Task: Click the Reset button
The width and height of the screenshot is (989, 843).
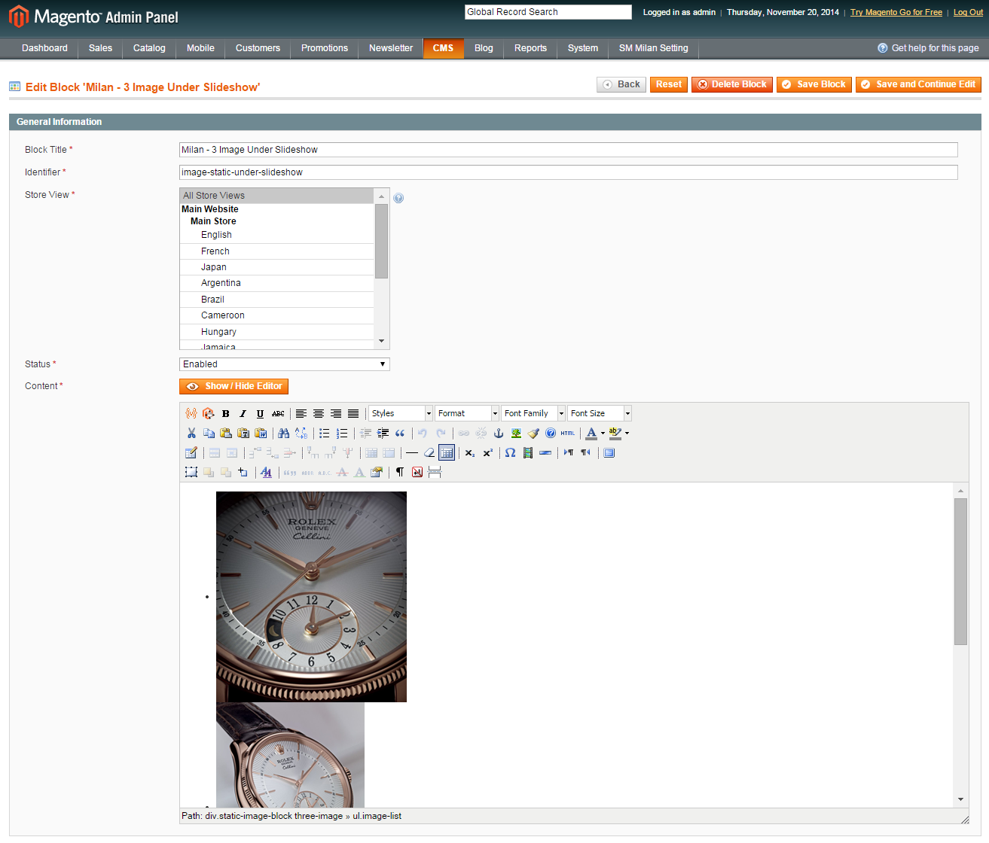Action: tap(669, 84)
